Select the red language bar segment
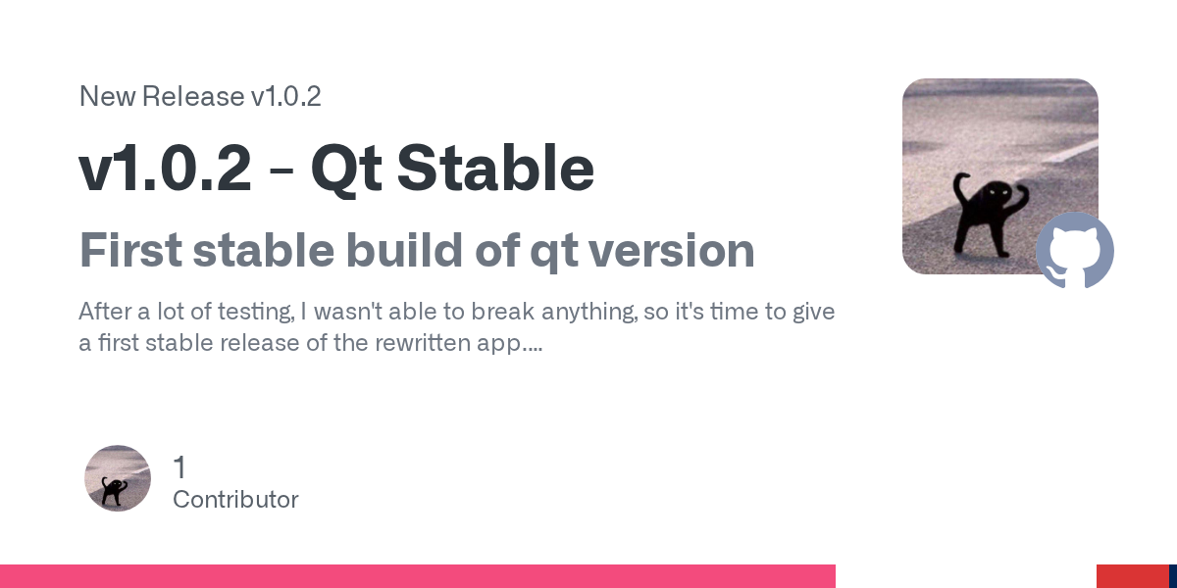This screenshot has width=1177, height=588. point(1132,576)
